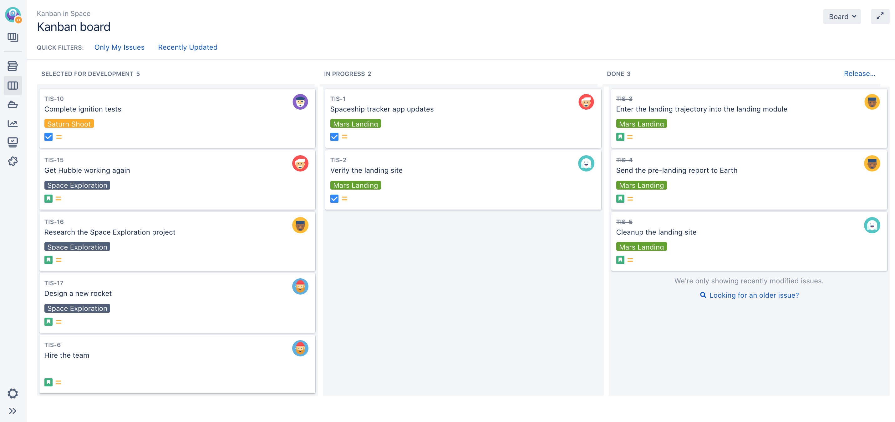Image resolution: width=895 pixels, height=422 pixels.
Task: Open the Releases ship icon
Action: (x=13, y=104)
